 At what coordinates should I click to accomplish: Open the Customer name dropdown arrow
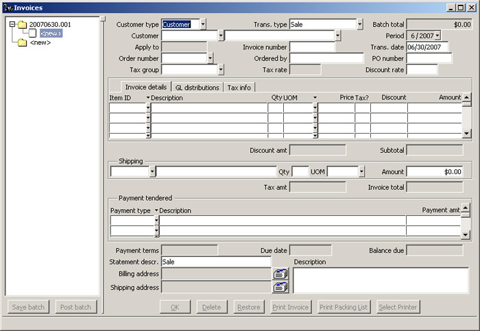pos(337,36)
